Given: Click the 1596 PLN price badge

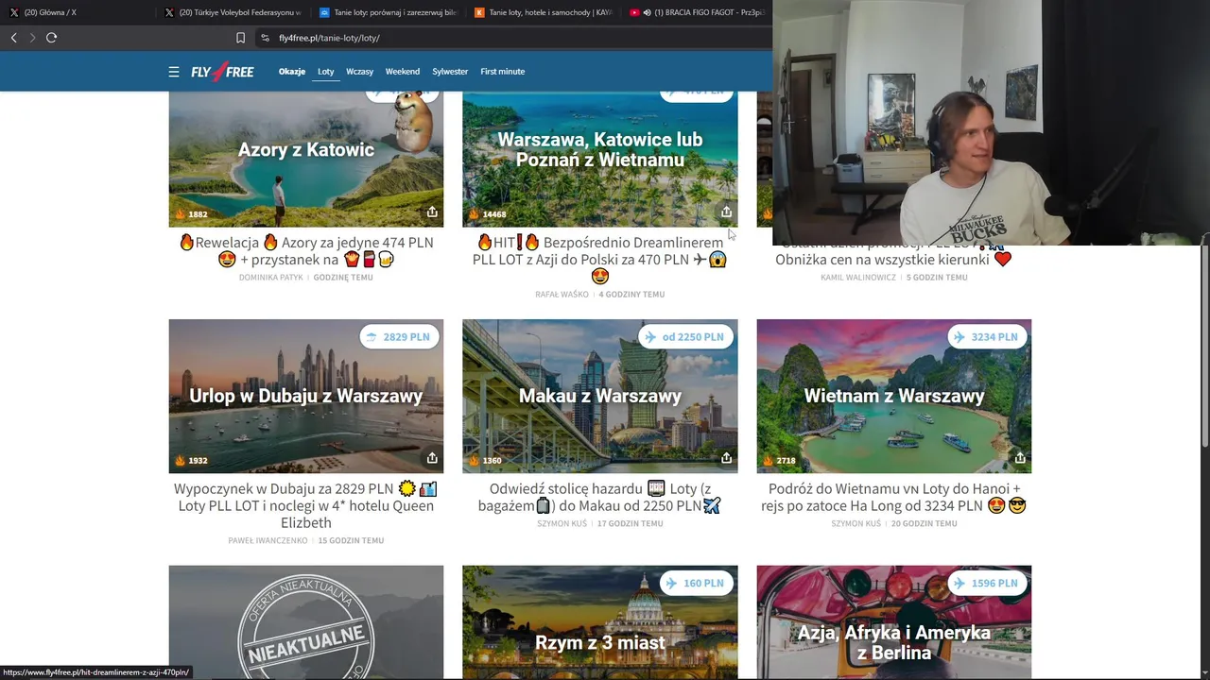Looking at the screenshot, I should pyautogui.click(x=986, y=584).
